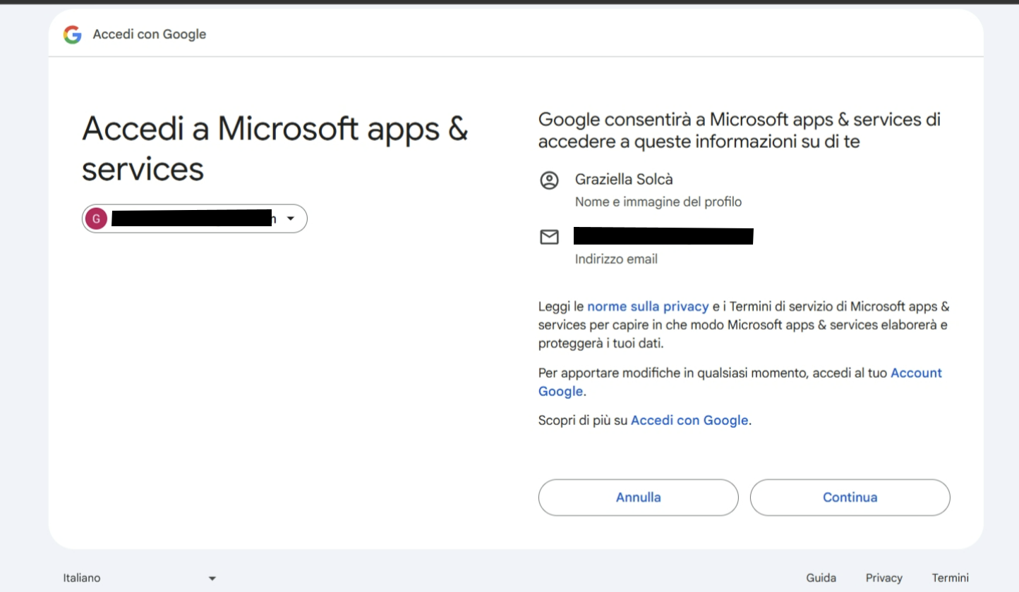Click the redacted email address entry
The image size is (1019, 592).
[664, 236]
